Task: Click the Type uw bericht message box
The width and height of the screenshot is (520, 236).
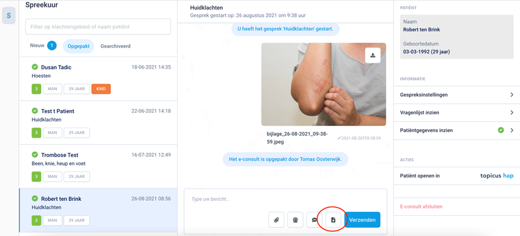Action: (286, 199)
